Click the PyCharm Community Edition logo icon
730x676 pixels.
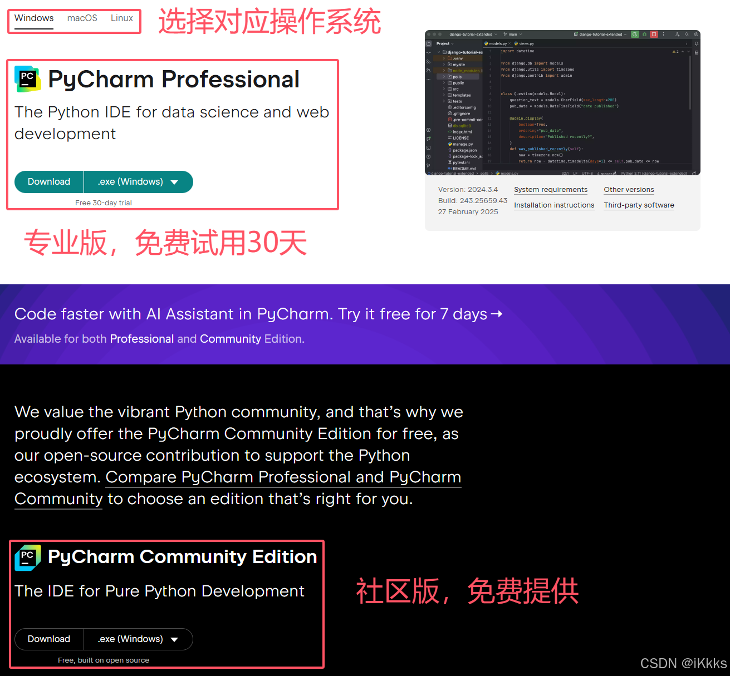click(x=28, y=557)
